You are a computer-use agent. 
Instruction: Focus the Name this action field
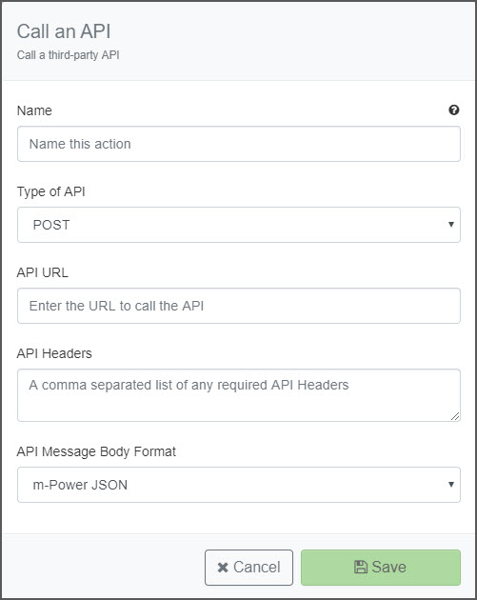pyautogui.click(x=239, y=144)
